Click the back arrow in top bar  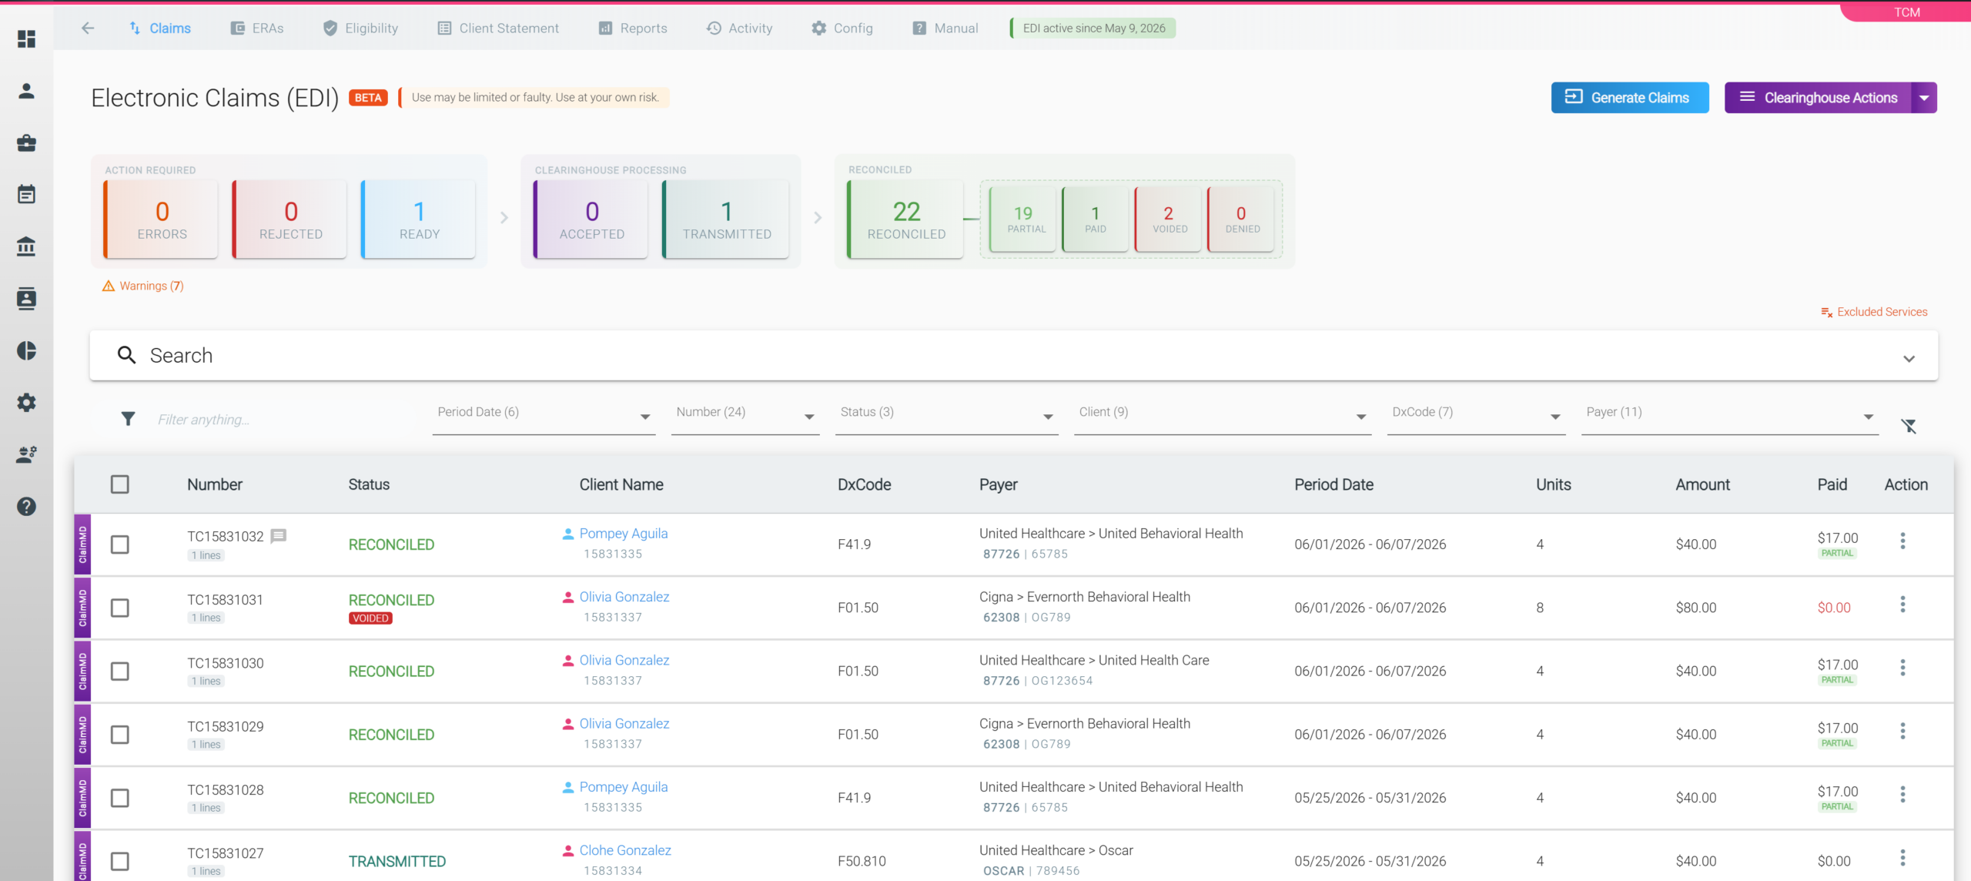[x=88, y=28]
